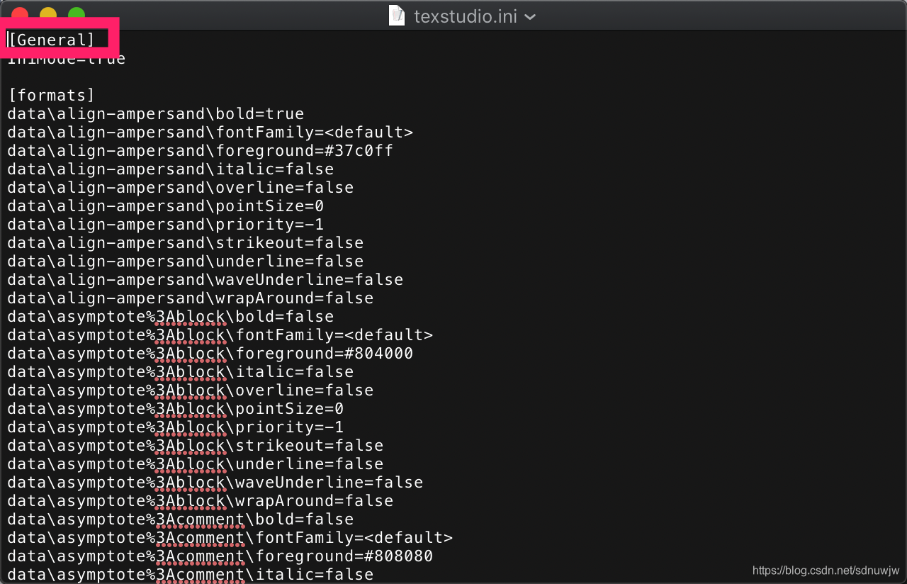907x584 pixels.
Task: Click the line data\asymptote%3Ablock\waveUnderline=false
Action: [215, 483]
